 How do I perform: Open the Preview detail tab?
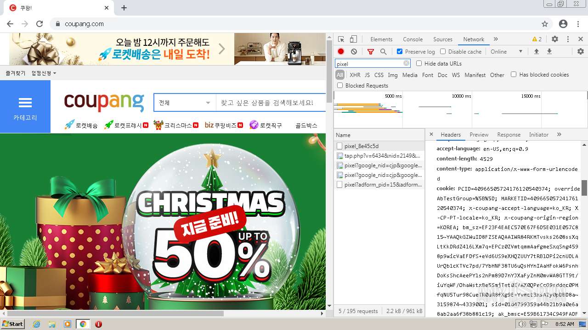[x=479, y=135]
